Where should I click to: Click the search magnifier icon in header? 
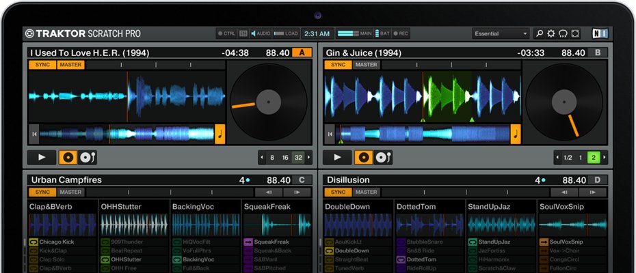coord(540,33)
